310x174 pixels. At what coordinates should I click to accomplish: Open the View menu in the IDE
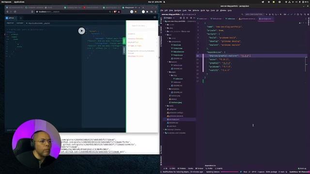[x=171, y=10]
